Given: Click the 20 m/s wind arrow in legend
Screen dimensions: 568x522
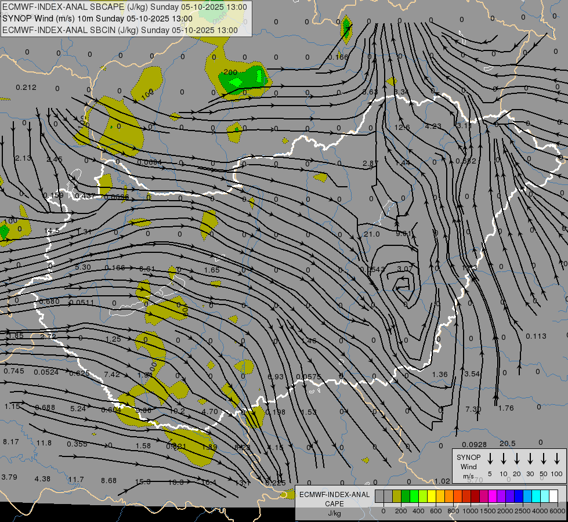Looking at the screenshot, I should 517,459.
